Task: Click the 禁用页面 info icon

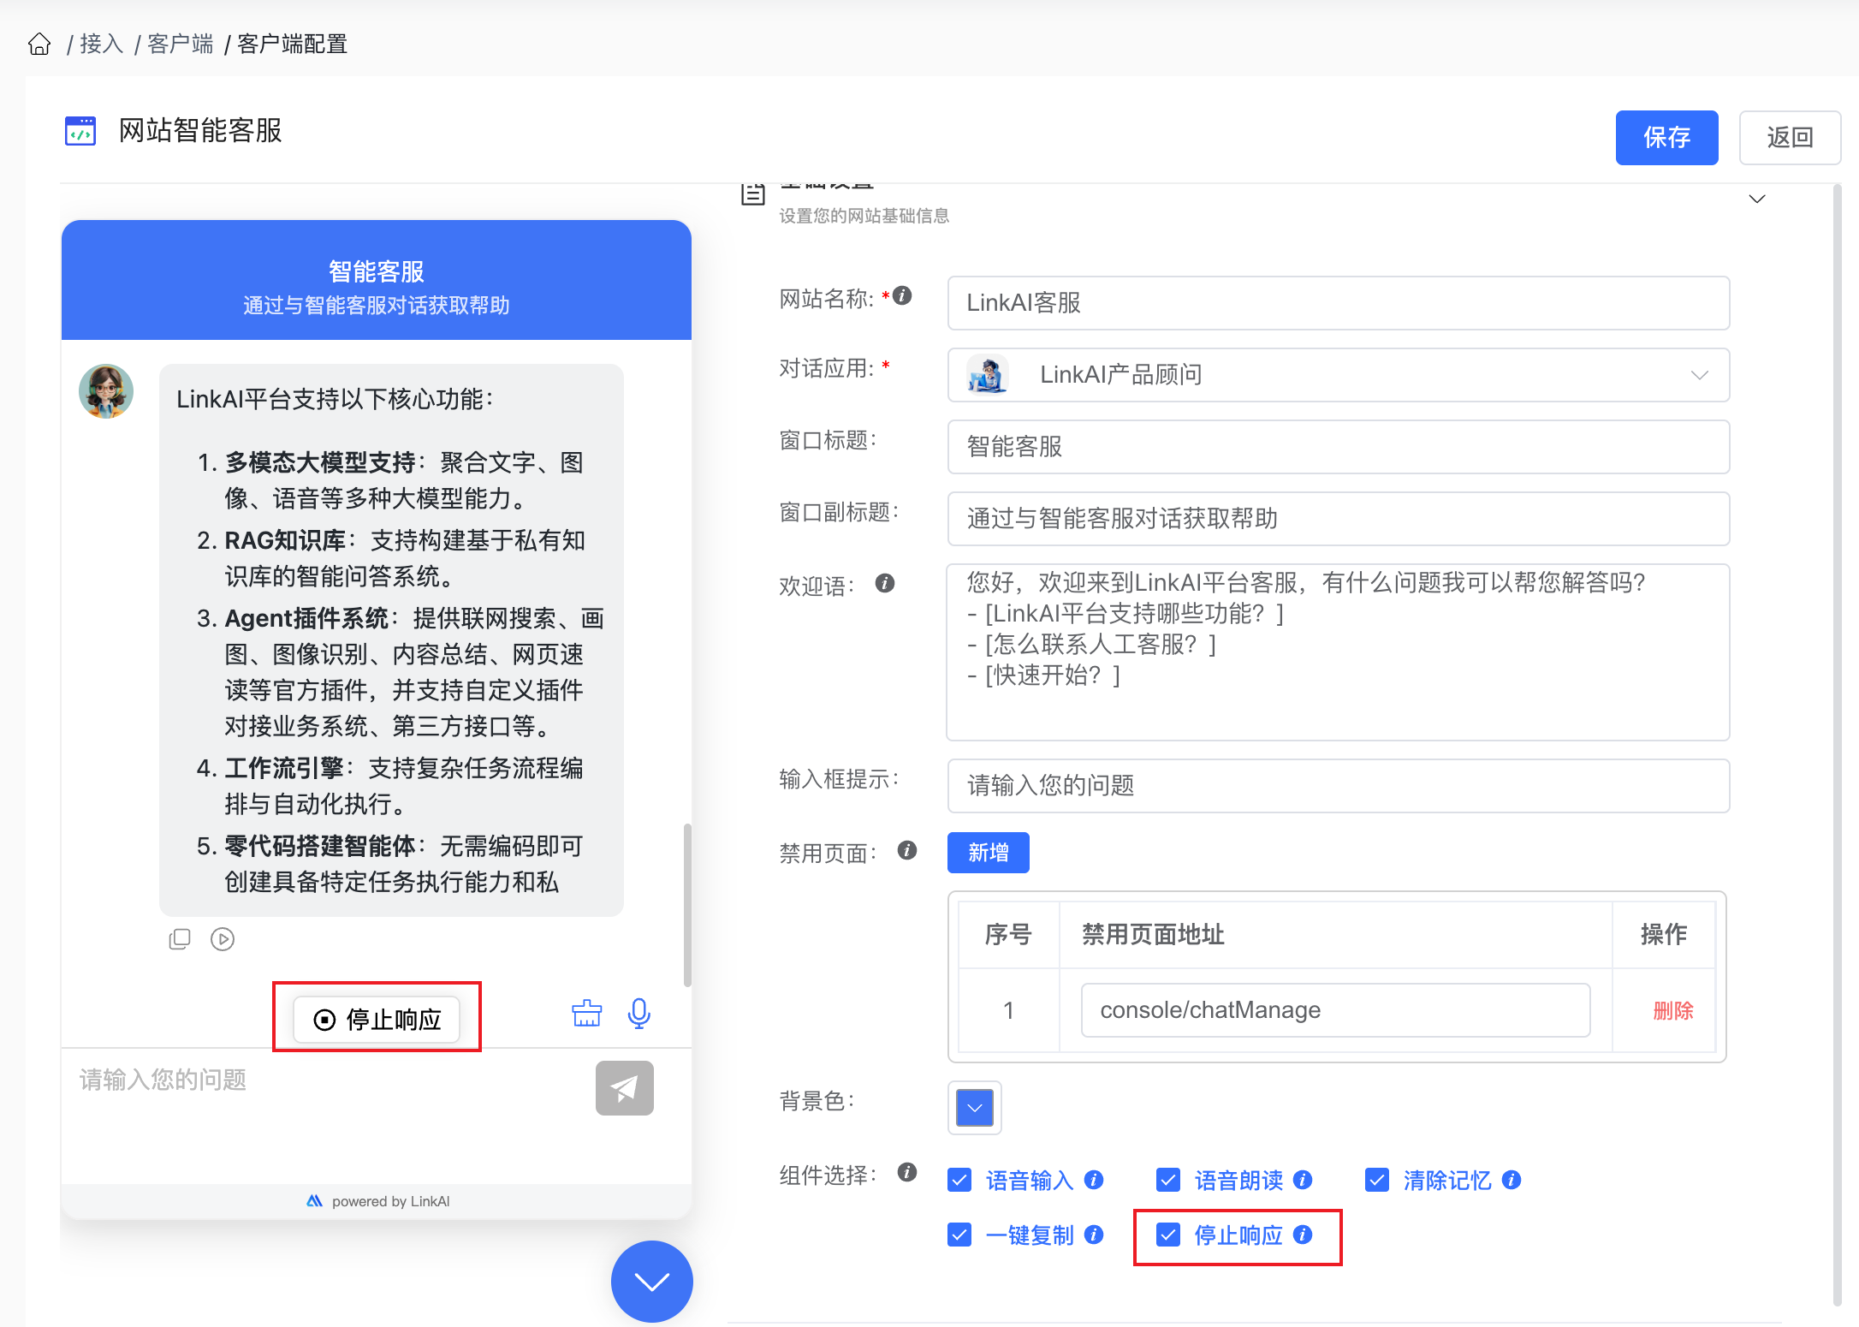Action: [x=907, y=850]
